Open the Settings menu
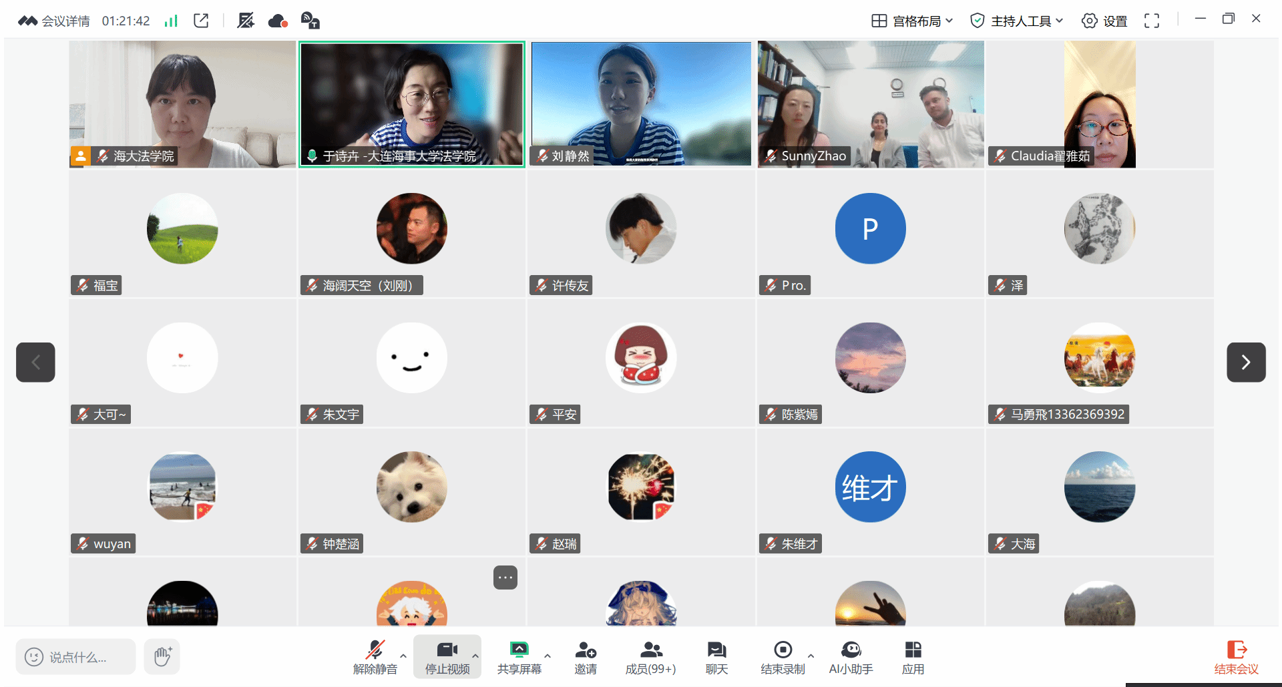Image resolution: width=1282 pixels, height=687 pixels. point(1104,21)
